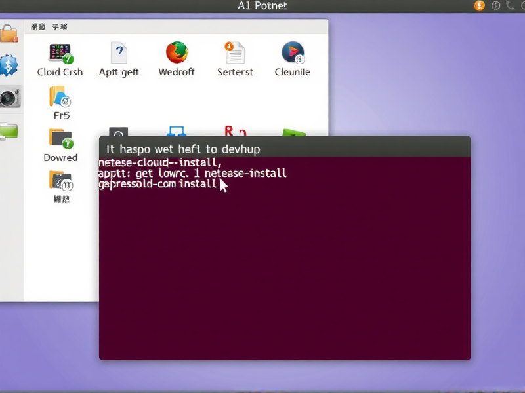Click the gepressold-com install text line
This screenshot has width=525, height=393.
[157, 184]
